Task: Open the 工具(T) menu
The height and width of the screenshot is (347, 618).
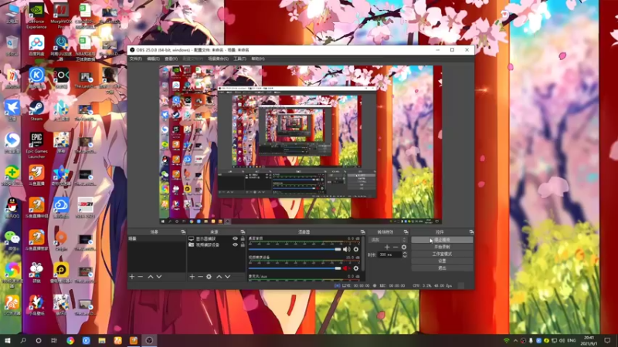Action: pos(239,59)
